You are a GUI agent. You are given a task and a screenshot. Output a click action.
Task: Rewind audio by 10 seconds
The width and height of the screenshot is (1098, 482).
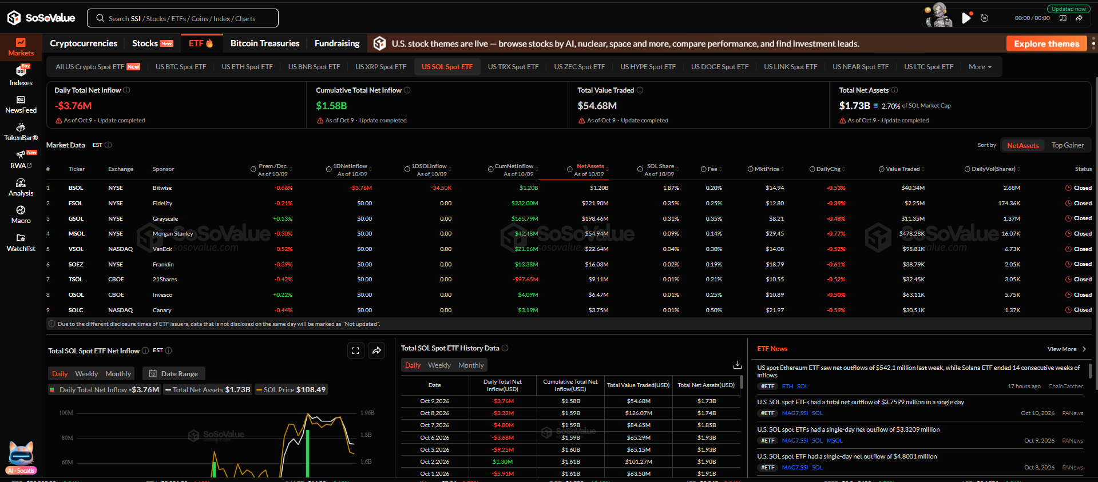[984, 18]
